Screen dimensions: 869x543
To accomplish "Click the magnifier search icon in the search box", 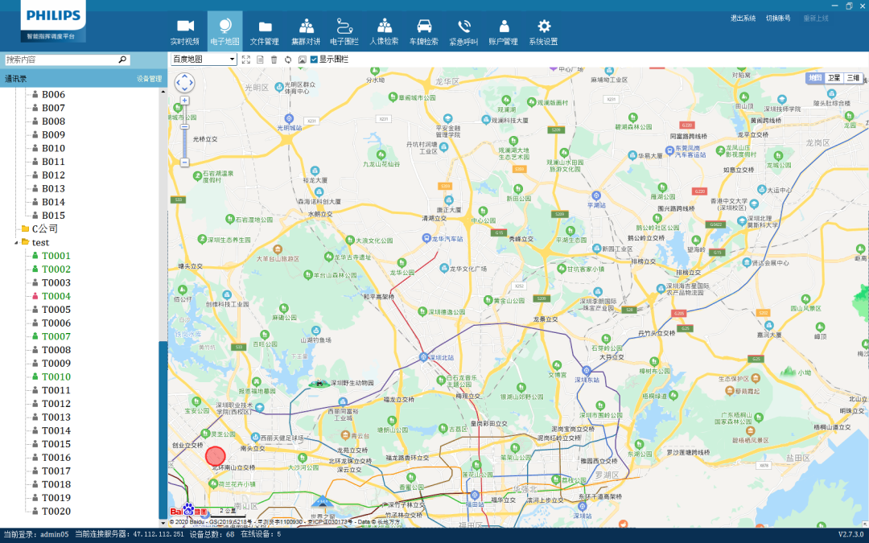I will (x=122, y=60).
